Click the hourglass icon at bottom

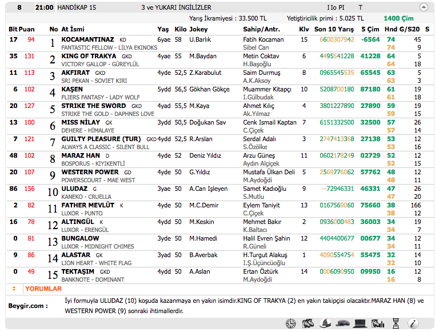click(396, 323)
